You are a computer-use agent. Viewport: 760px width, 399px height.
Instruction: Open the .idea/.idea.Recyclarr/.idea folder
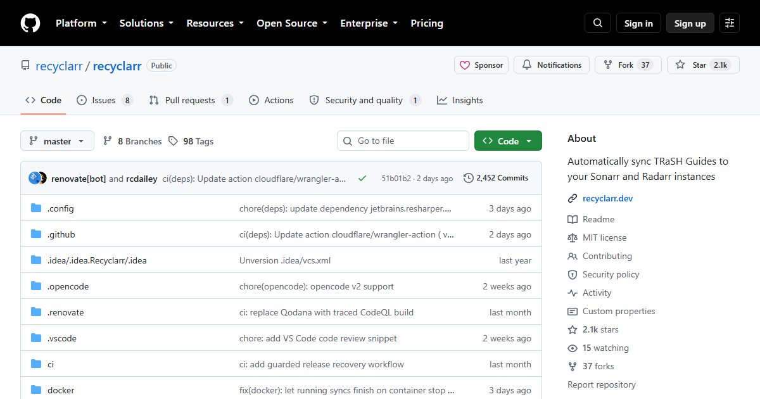pos(97,260)
